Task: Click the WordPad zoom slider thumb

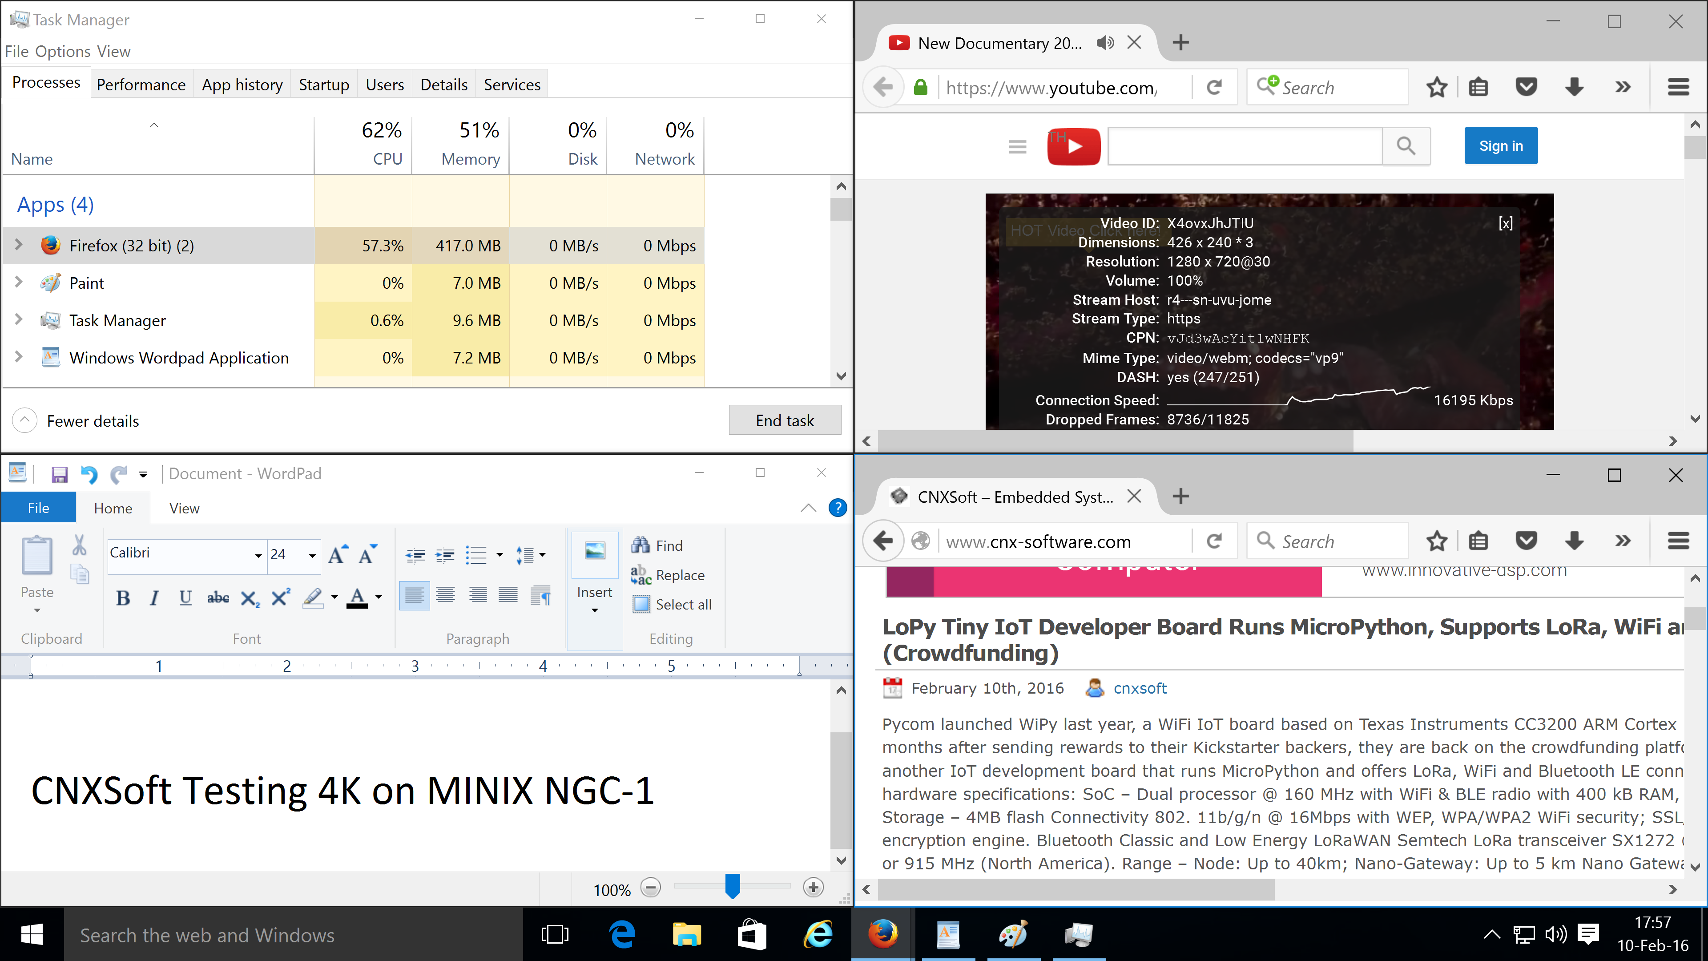Action: click(732, 887)
